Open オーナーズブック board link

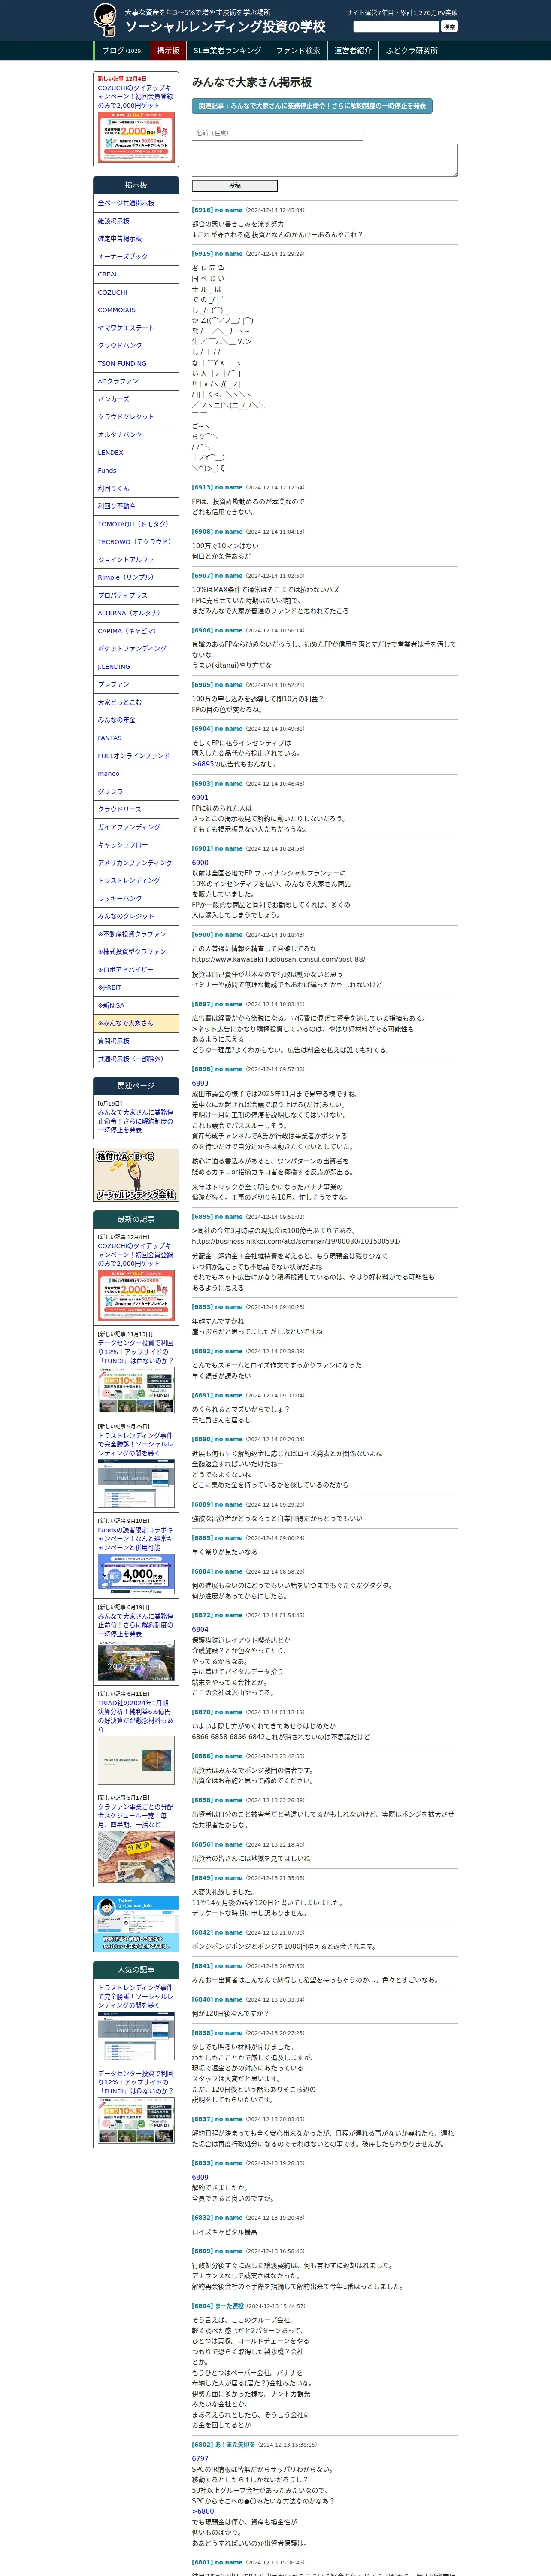click(136, 257)
